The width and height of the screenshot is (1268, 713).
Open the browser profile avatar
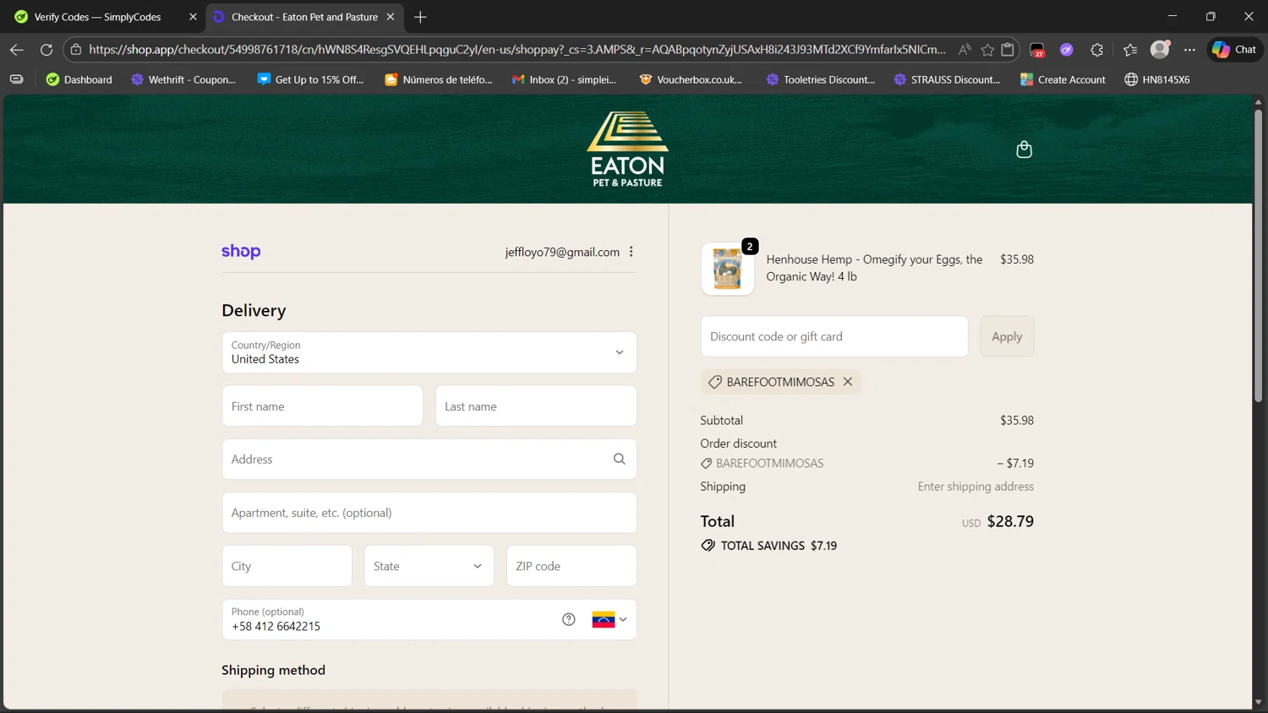1161,49
